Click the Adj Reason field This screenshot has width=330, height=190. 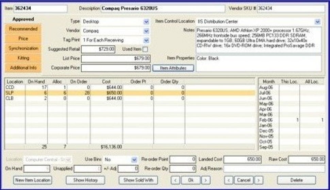(x=274, y=169)
